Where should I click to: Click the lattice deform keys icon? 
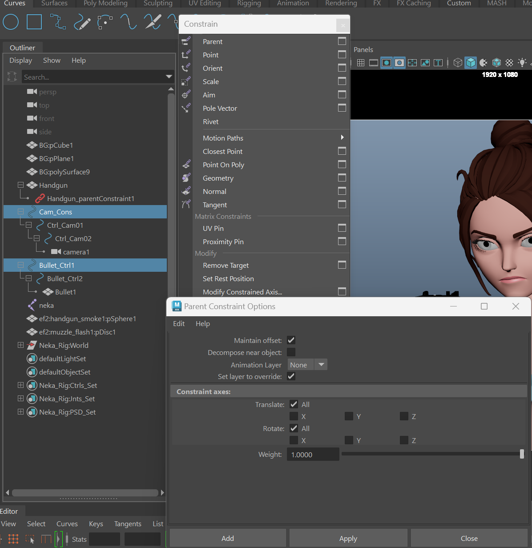pyautogui.click(x=13, y=539)
